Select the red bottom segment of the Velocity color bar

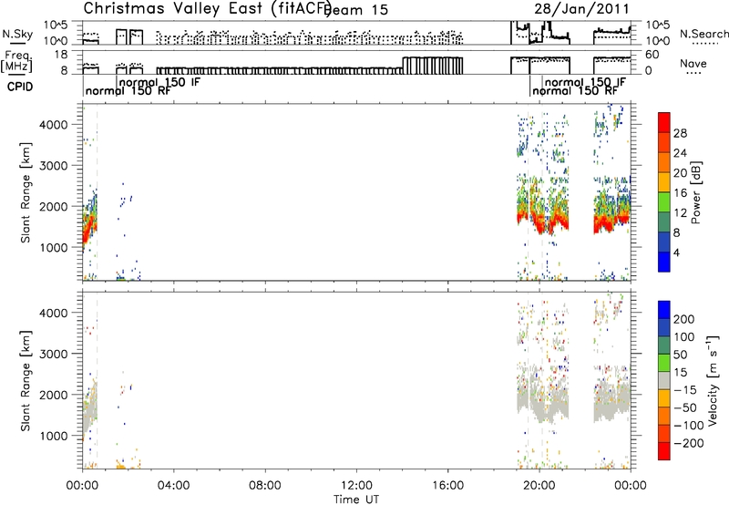[x=664, y=451]
